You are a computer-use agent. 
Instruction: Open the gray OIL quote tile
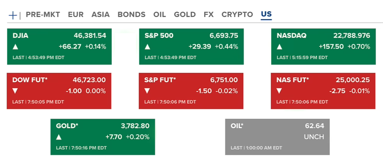point(277,137)
